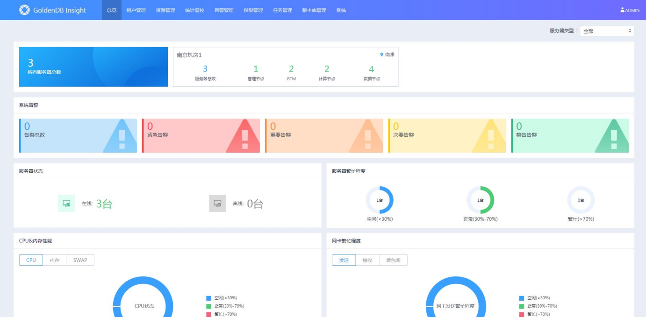The width and height of the screenshot is (646, 317).
Task: Click the 数据节点 count 4
Action: click(x=372, y=69)
